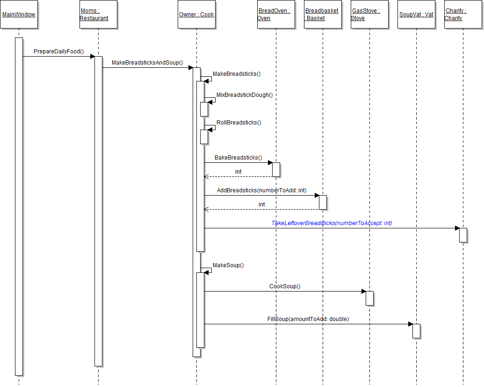Click the BakeBreadsticks() message label
The width and height of the screenshot is (484, 387).
point(238,158)
